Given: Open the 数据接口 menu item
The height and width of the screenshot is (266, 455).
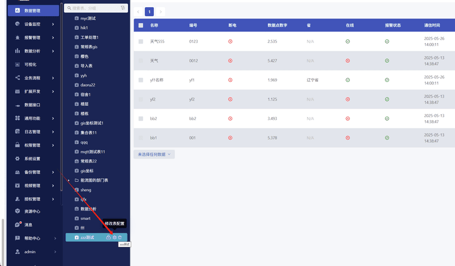Looking at the screenshot, I should pos(33,105).
